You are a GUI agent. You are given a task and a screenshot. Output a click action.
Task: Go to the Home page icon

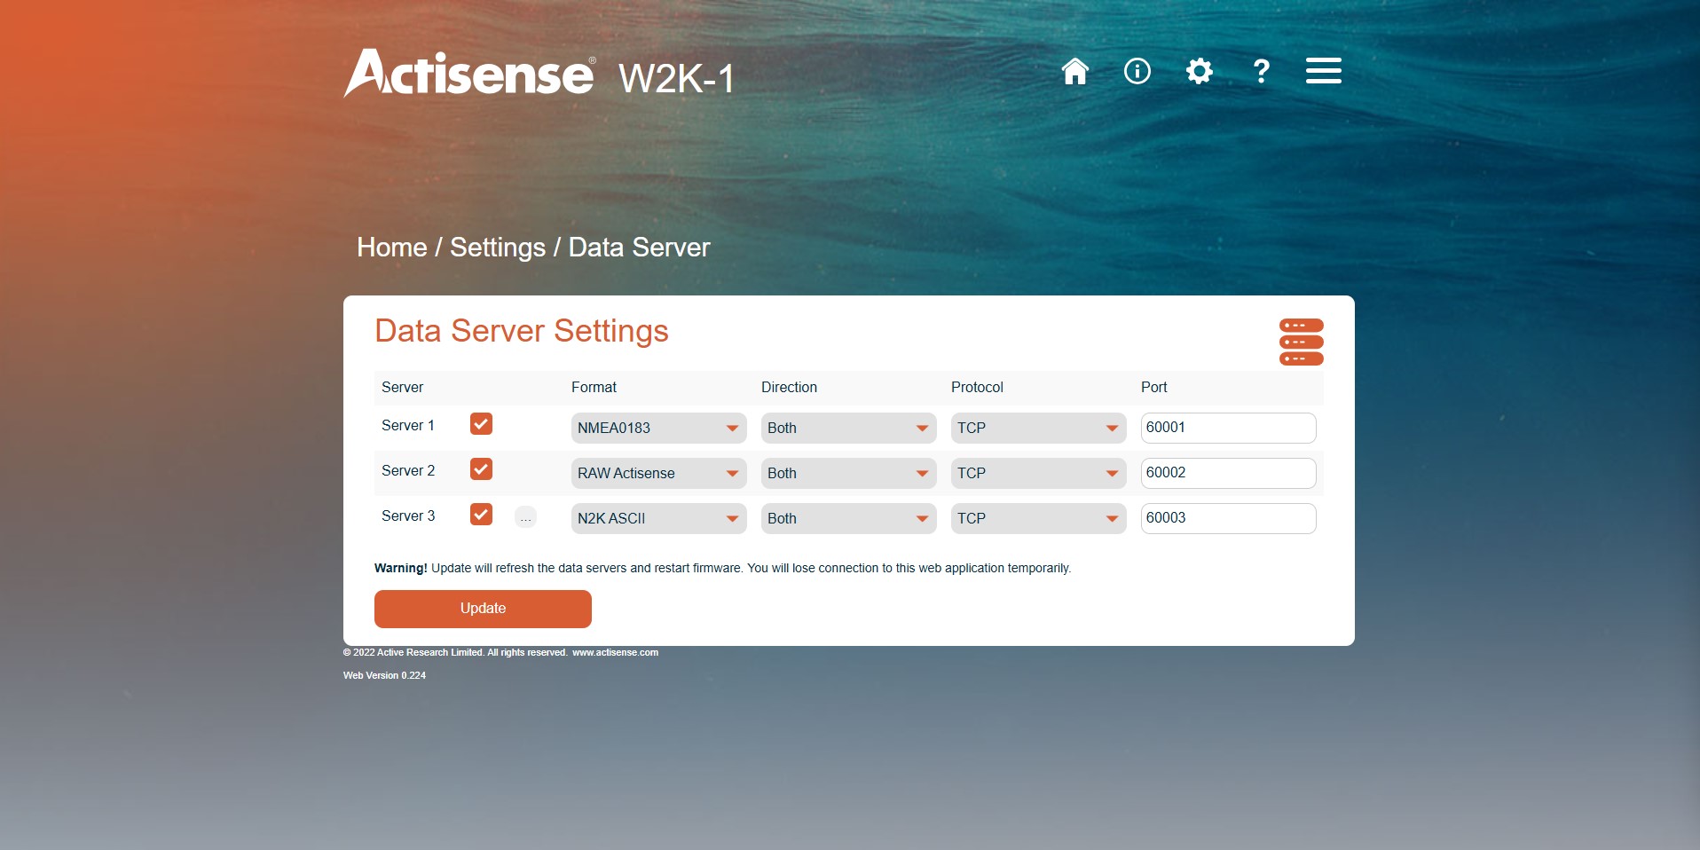point(1074,71)
